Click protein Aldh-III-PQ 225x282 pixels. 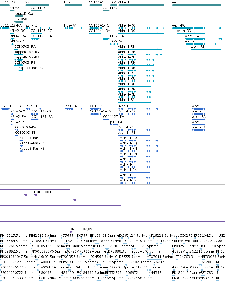pyautogui.click(x=128, y=143)
